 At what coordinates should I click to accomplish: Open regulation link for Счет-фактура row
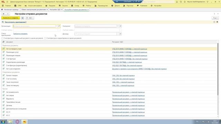pos(130,59)
